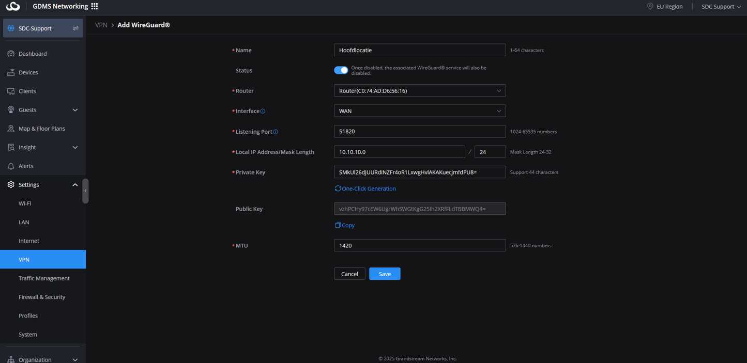747x363 pixels.
Task: Click the switch network arrows icon beside SDC-Support
Action: pyautogui.click(x=75, y=28)
